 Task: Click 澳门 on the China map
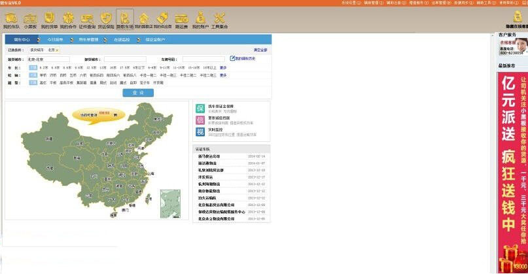pyautogui.click(x=125, y=210)
